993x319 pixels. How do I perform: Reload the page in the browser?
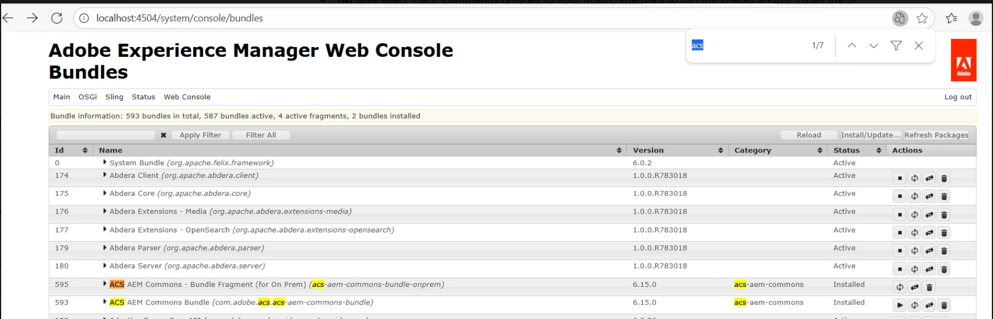(57, 18)
